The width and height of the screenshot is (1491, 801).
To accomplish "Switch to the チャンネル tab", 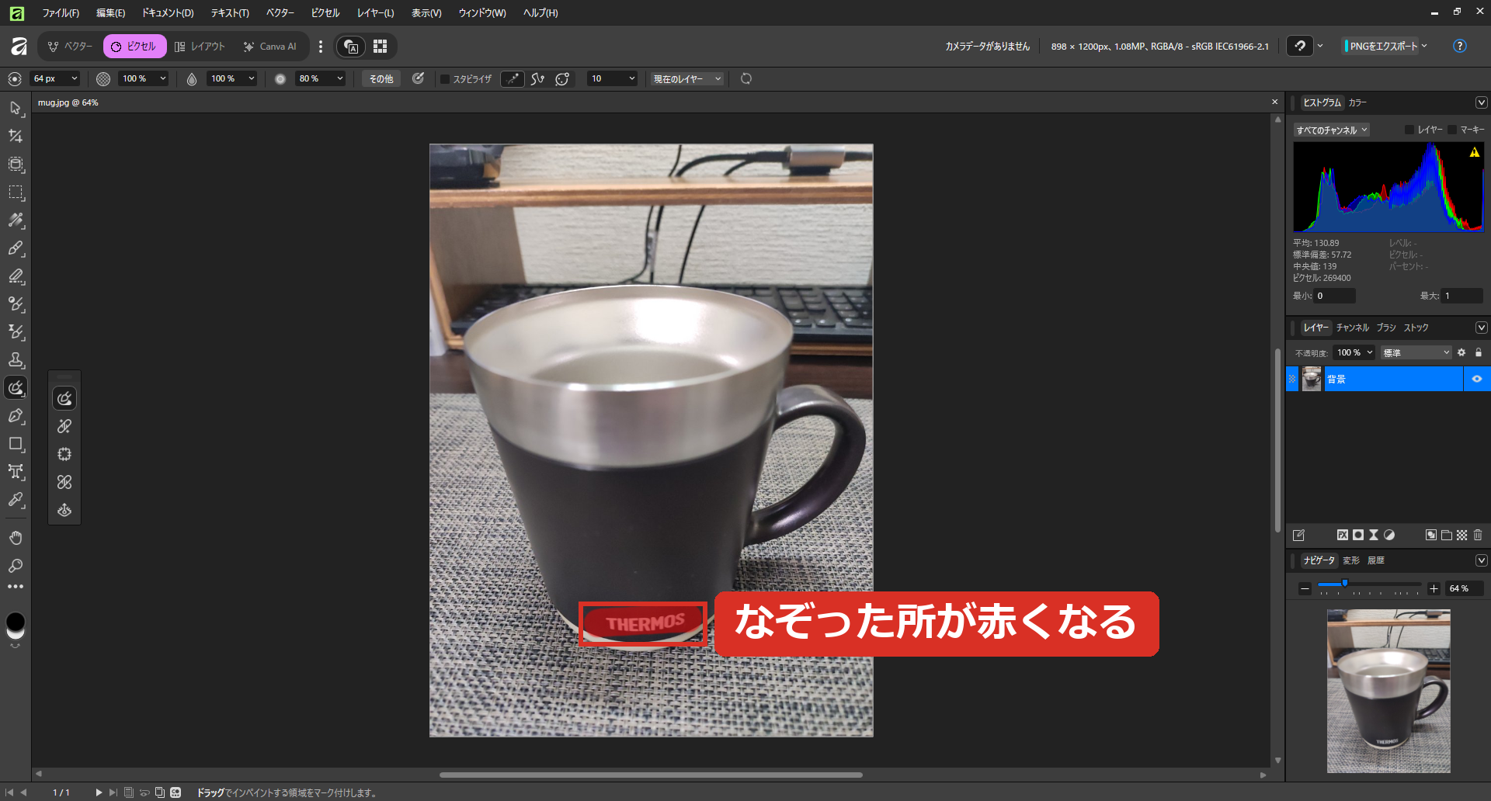I will [1353, 328].
